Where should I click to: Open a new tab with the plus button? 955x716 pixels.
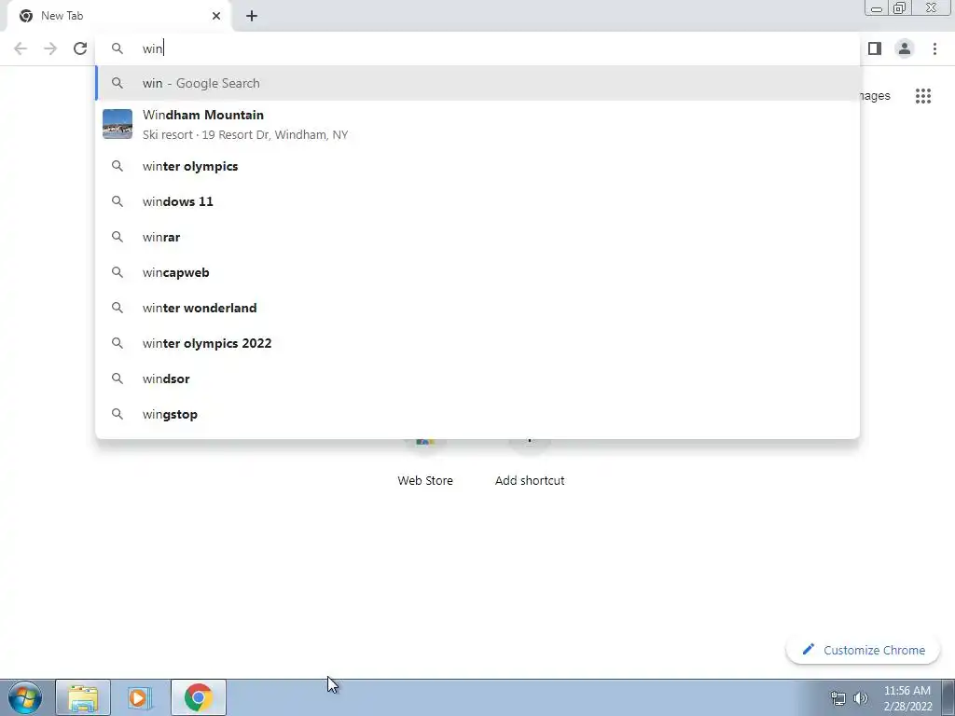[x=252, y=16]
